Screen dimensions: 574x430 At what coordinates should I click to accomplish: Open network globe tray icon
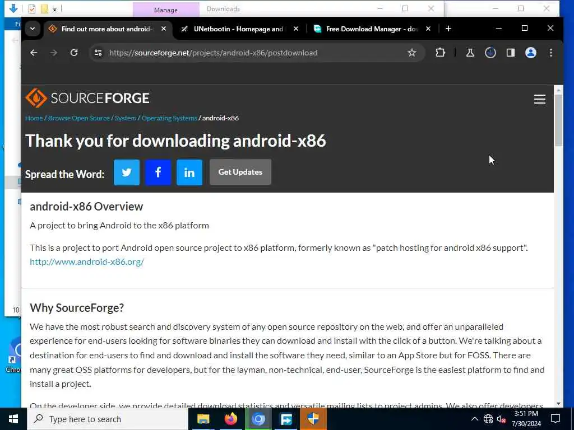(x=488, y=419)
